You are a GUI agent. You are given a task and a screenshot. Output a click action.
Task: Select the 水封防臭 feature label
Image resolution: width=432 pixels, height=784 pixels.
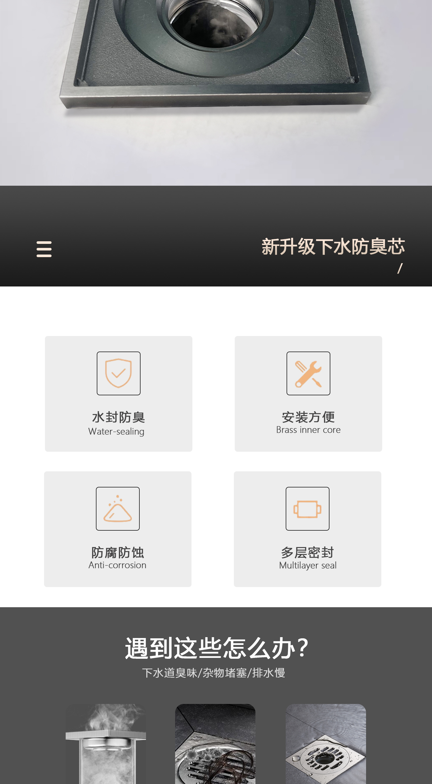pos(118,417)
